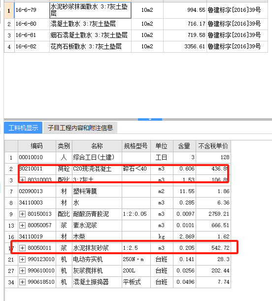Screen dimensions: 272x301
Task: Select 木柴 name cell
Action: click(97, 237)
